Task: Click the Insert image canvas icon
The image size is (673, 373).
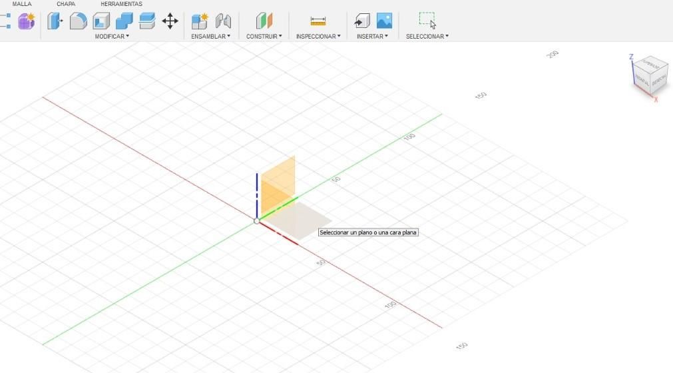Action: [384, 21]
